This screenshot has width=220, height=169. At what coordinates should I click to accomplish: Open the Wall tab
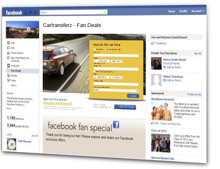13,43
